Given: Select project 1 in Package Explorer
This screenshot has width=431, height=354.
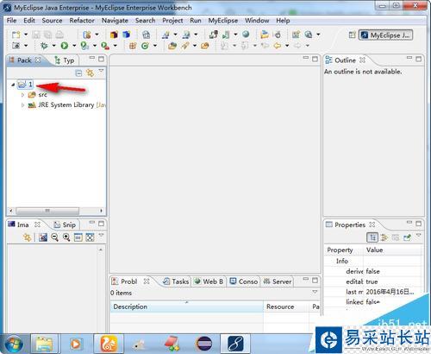Looking at the screenshot, I should [x=25, y=85].
